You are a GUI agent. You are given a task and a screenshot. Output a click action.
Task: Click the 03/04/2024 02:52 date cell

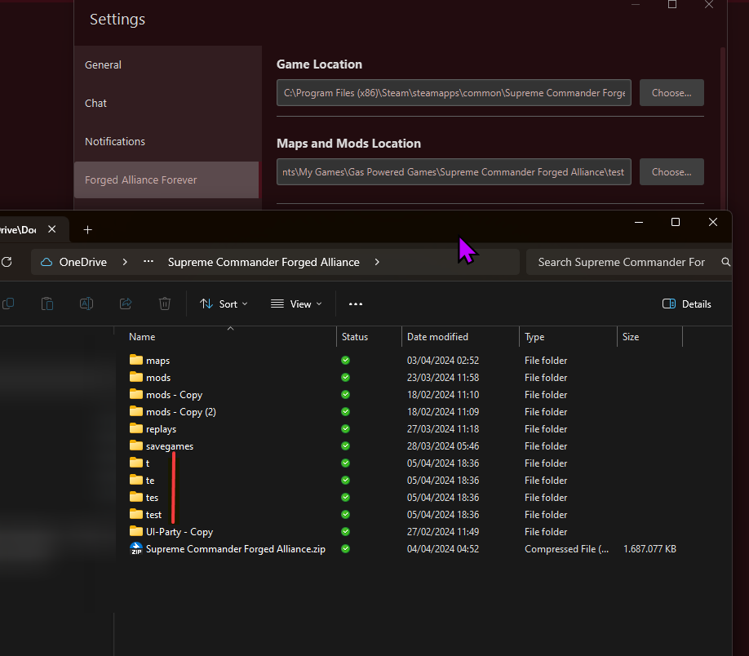tap(443, 361)
